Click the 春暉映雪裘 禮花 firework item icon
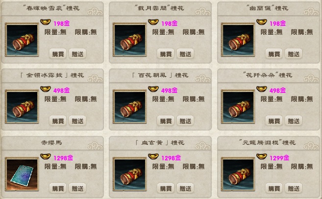The width and height of the screenshot is (322, 199). (x=22, y=40)
